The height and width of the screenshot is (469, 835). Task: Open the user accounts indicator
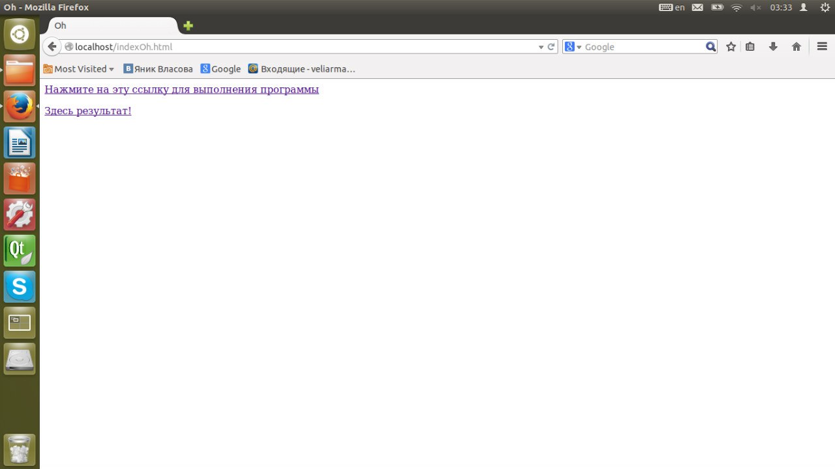point(804,7)
